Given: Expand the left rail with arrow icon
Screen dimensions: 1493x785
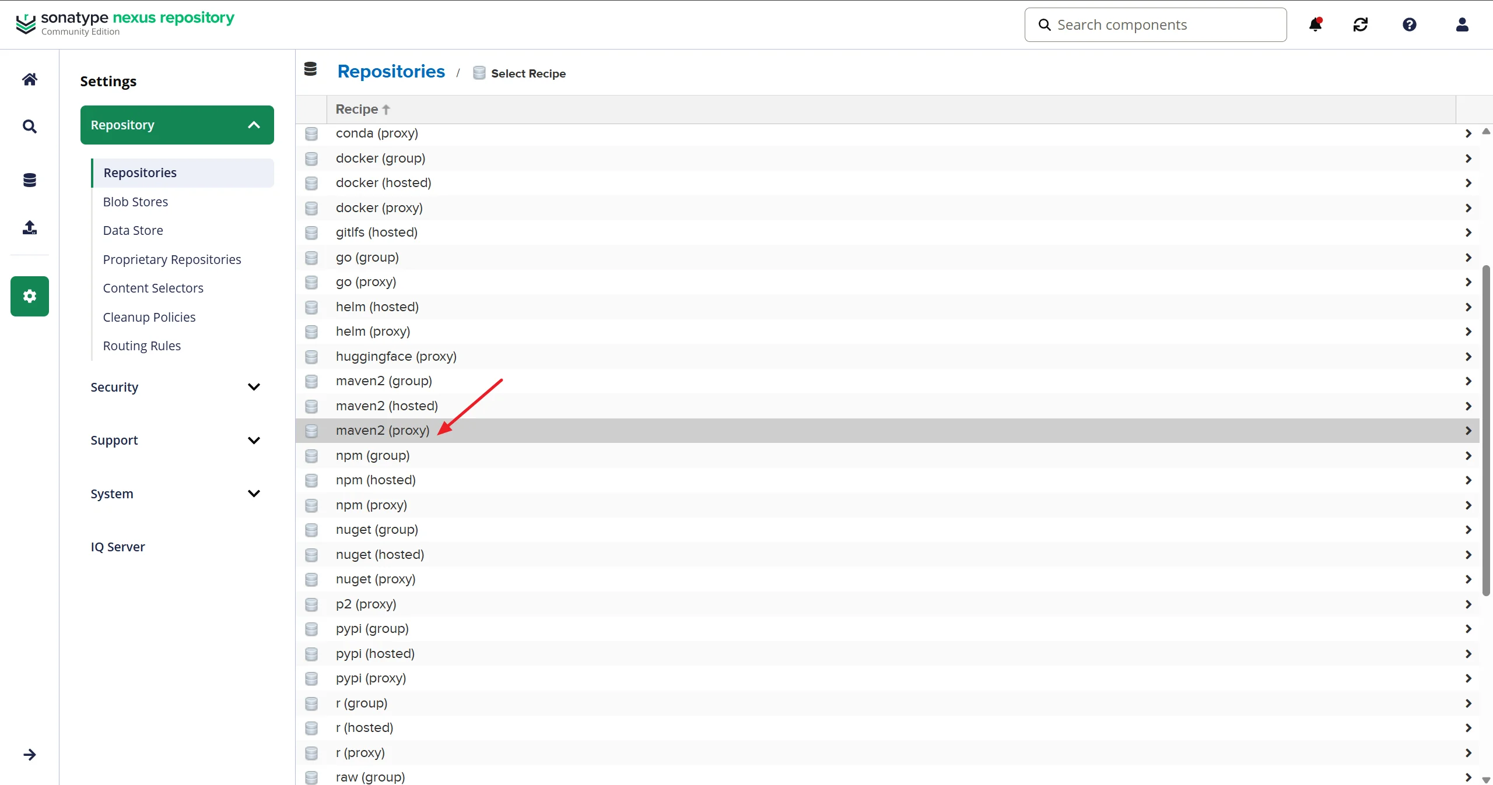Looking at the screenshot, I should pyautogui.click(x=30, y=755).
